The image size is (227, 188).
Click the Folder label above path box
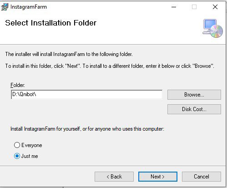point(18,85)
